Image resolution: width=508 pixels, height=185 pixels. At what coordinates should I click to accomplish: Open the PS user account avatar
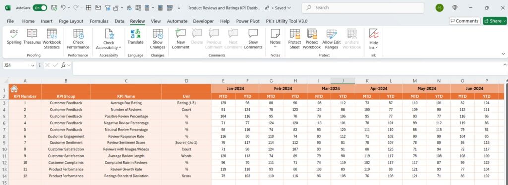pyautogui.click(x=440, y=8)
